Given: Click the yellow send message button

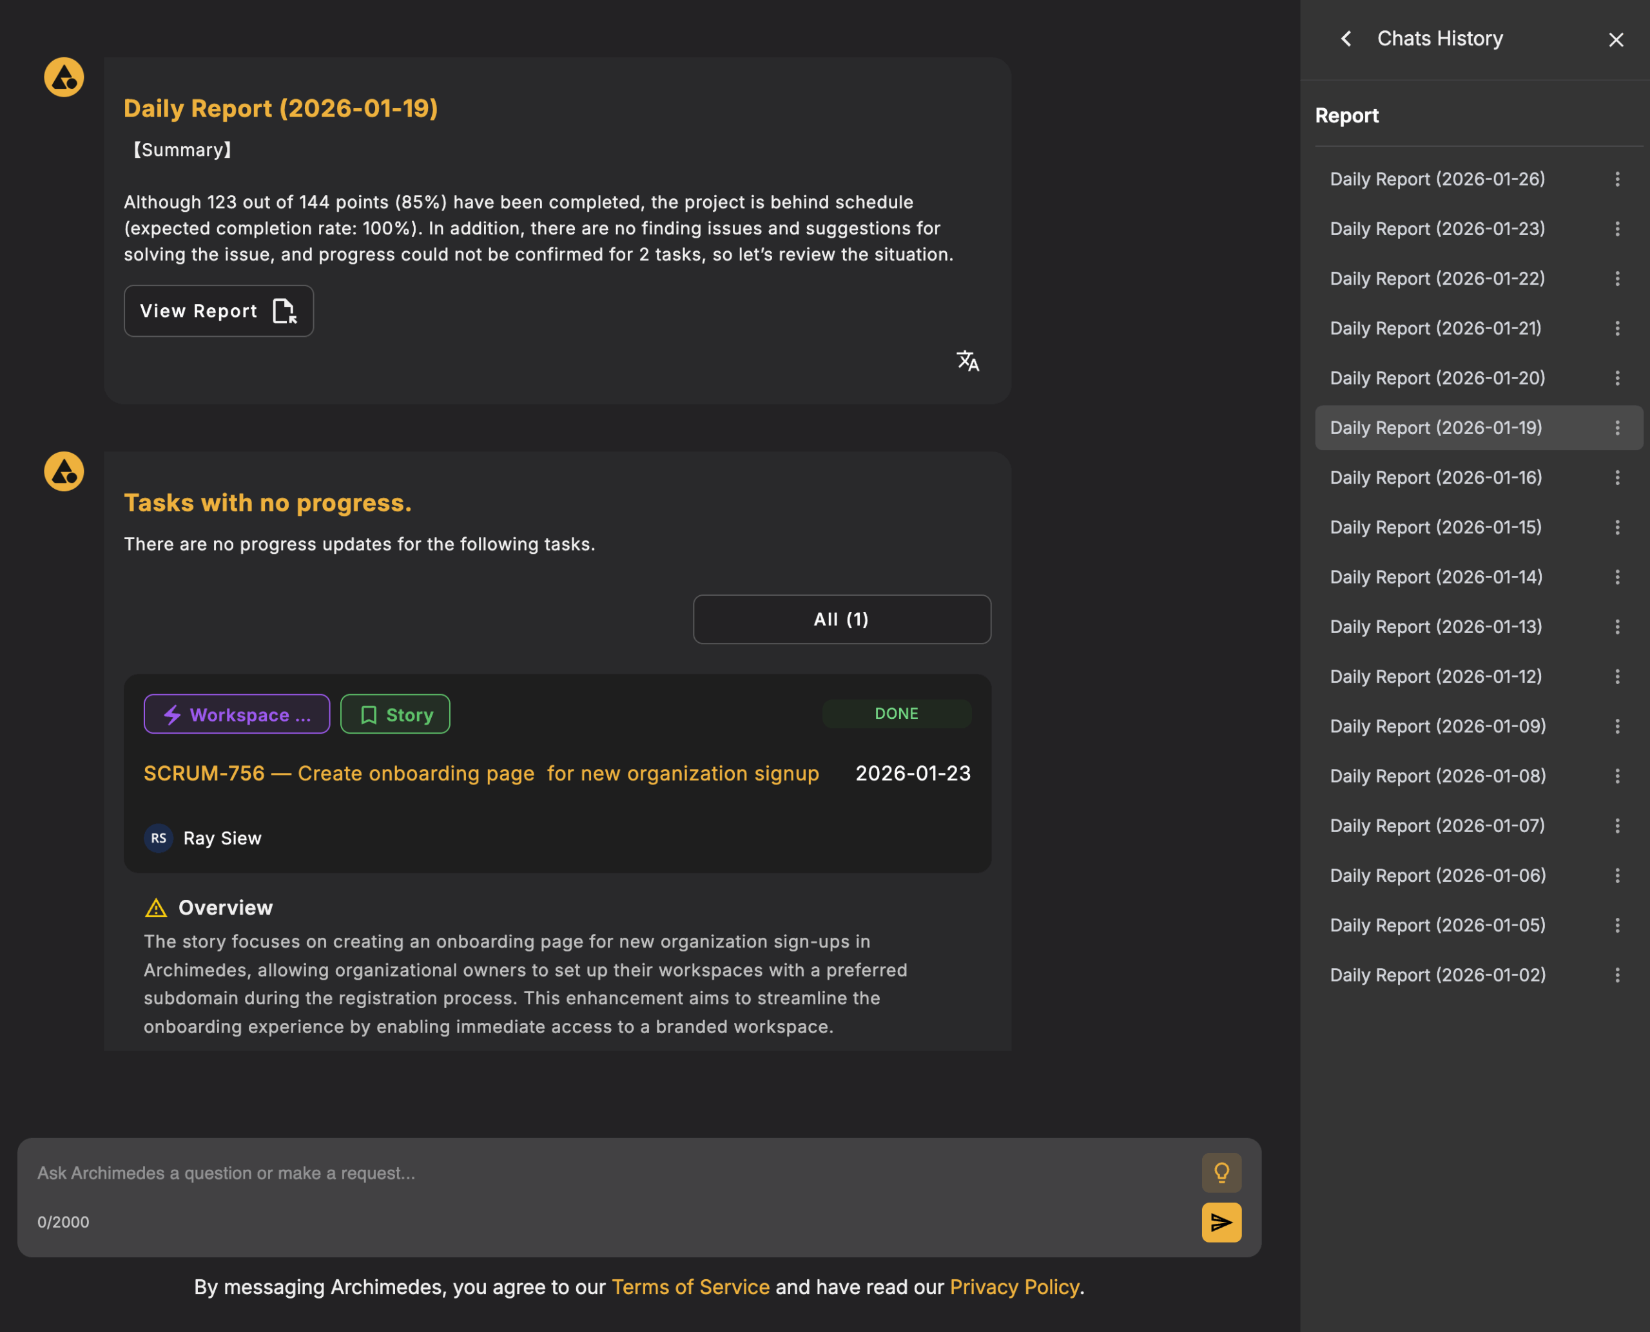Looking at the screenshot, I should pyautogui.click(x=1221, y=1223).
